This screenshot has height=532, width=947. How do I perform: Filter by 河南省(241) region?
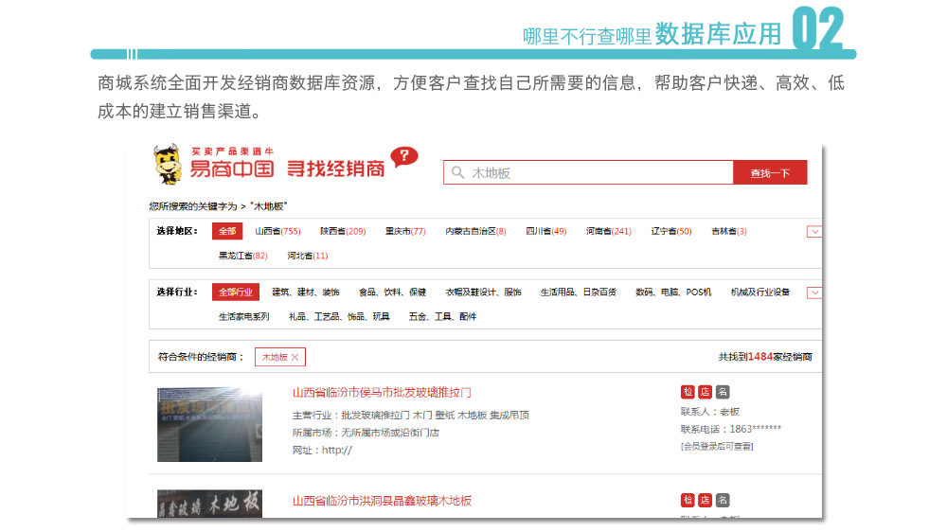(608, 232)
